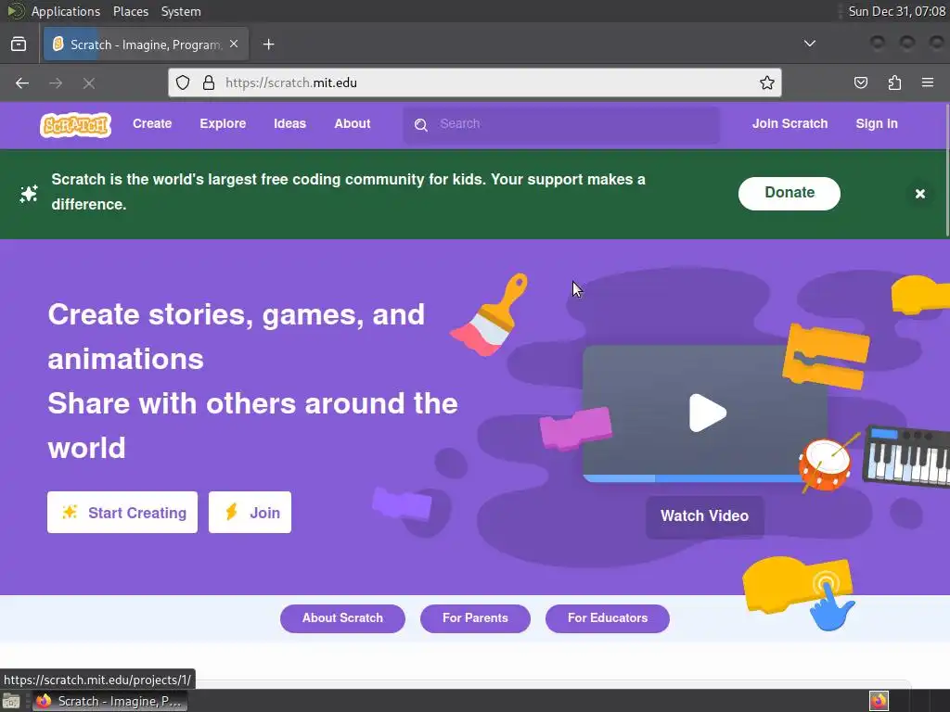Click the Join button with lightning icon

click(250, 512)
